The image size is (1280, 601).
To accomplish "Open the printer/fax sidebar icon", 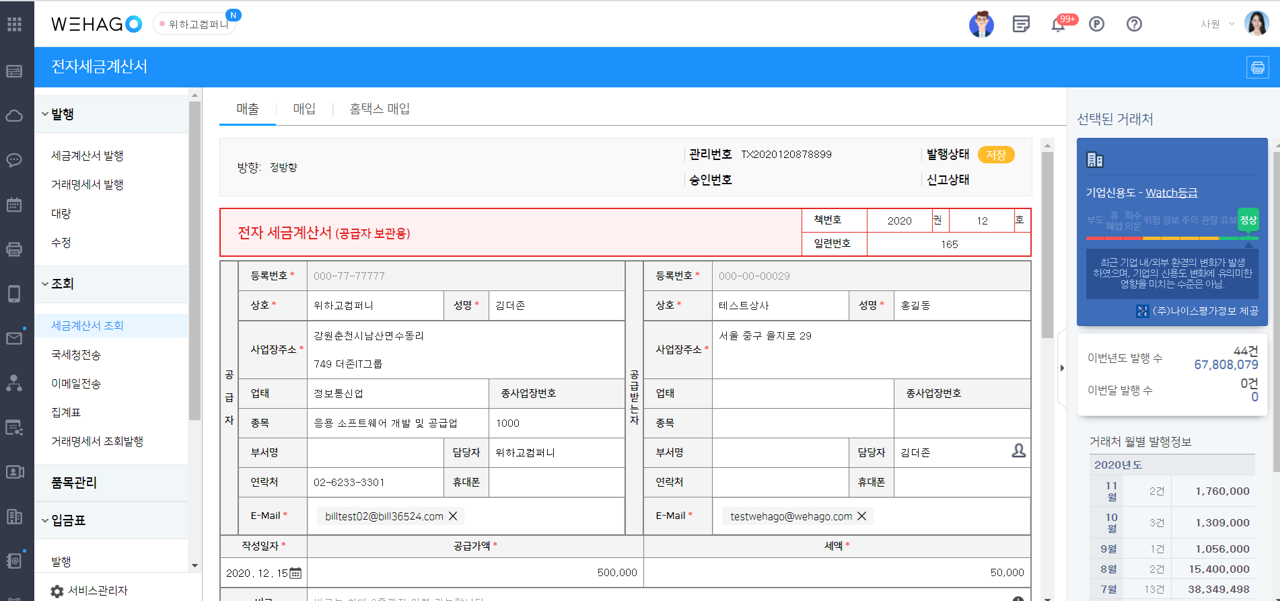I will pyautogui.click(x=15, y=249).
